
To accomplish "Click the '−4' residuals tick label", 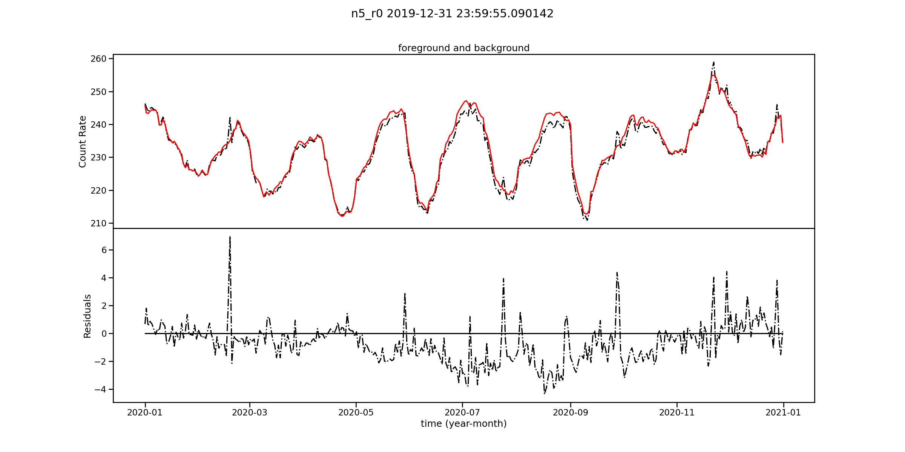I will click(x=100, y=389).
